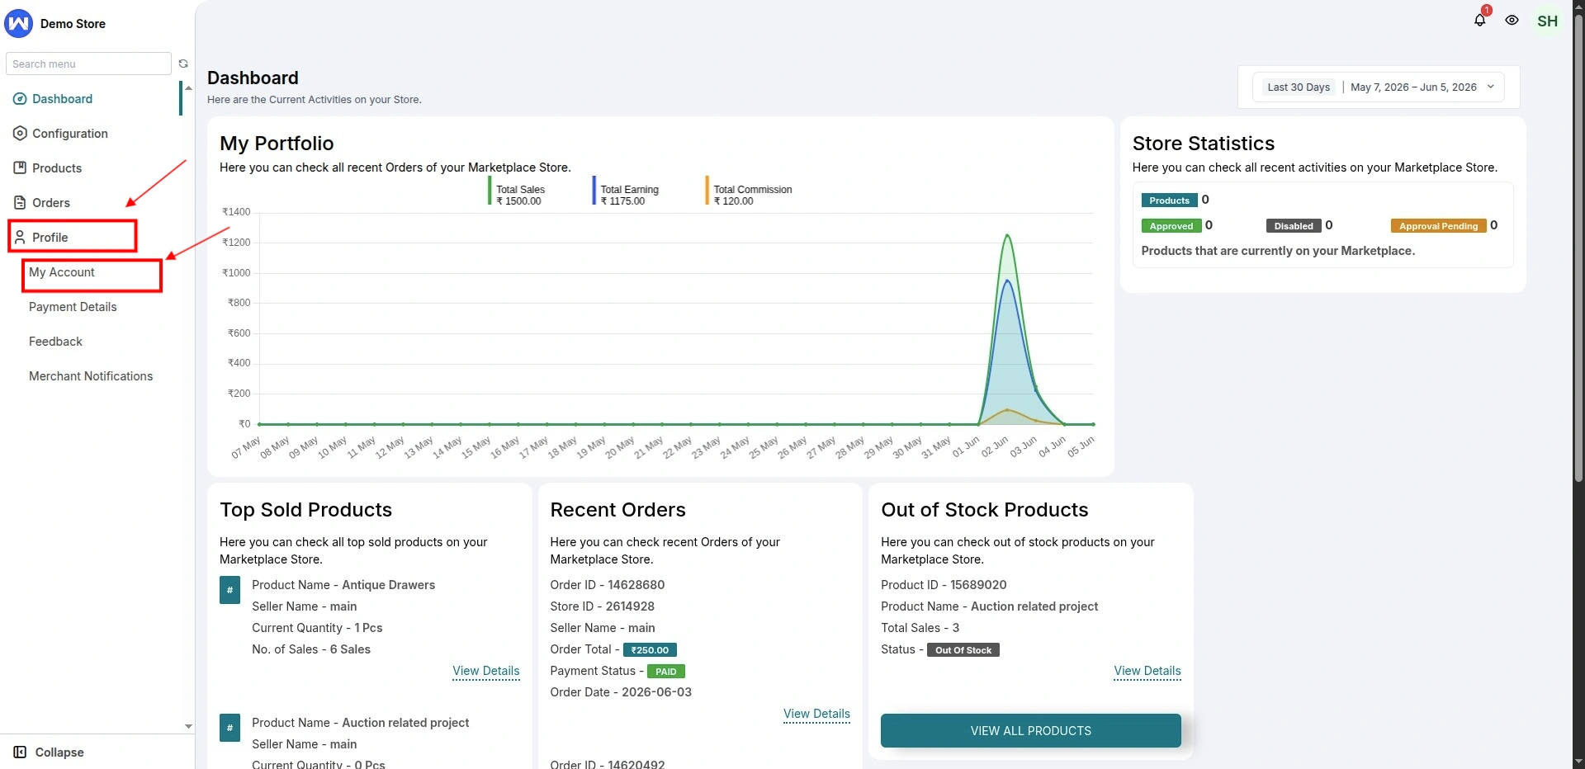Click the green sales peak on chart
The width and height of the screenshot is (1585, 769).
(1007, 236)
